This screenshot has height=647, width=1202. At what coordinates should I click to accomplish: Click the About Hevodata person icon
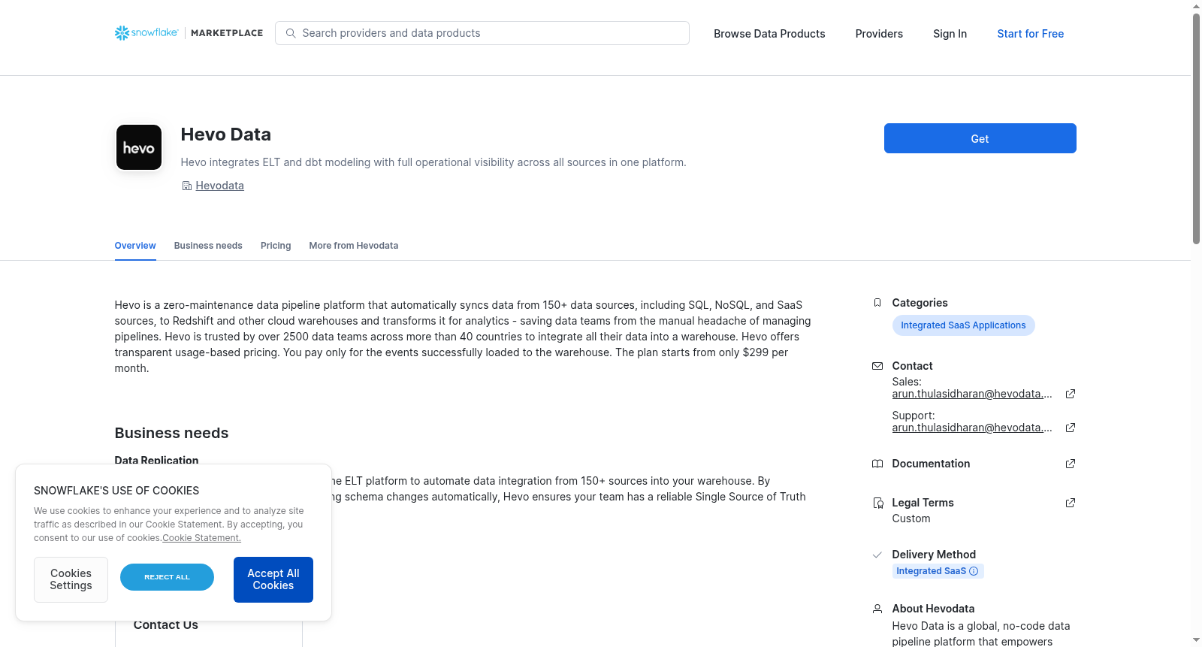877,609
